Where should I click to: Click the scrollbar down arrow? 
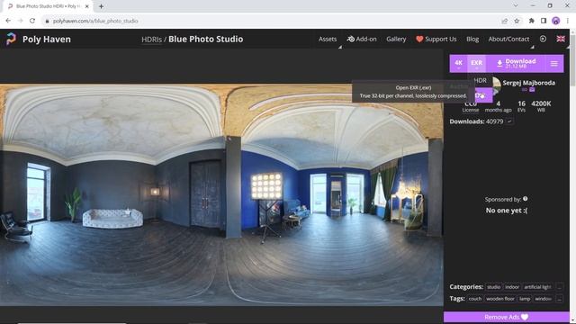click(572, 320)
